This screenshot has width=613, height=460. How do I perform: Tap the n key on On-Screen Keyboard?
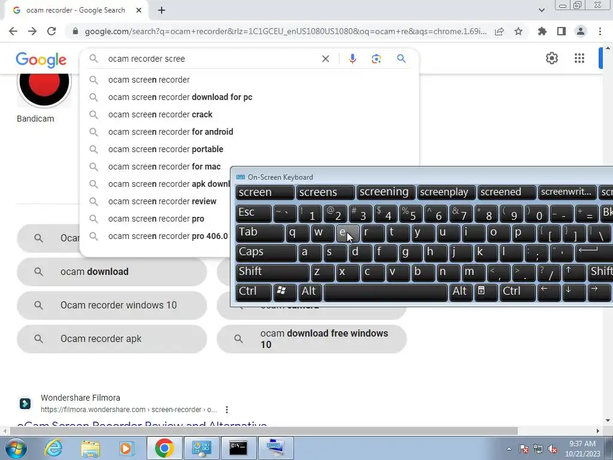tap(448, 273)
